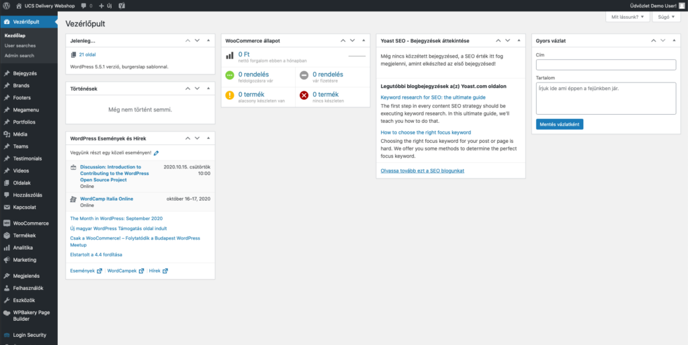Click the Demo User avatar icon
The width and height of the screenshot is (688, 345).
click(683, 5)
